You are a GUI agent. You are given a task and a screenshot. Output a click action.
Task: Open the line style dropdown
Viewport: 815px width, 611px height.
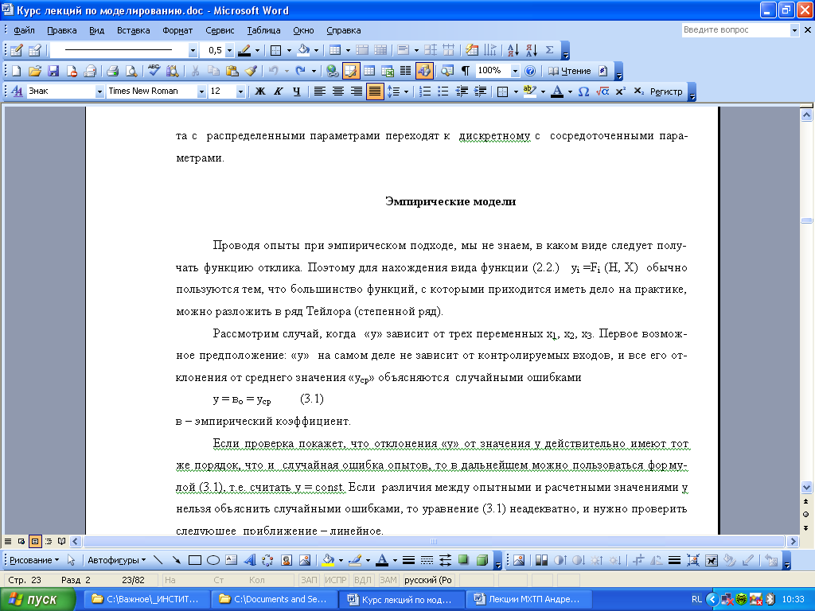[x=193, y=50]
